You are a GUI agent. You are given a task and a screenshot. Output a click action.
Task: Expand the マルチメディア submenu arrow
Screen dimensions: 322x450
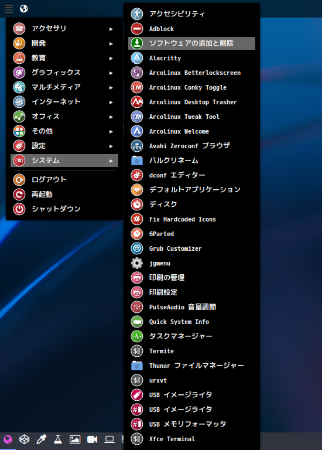point(111,87)
